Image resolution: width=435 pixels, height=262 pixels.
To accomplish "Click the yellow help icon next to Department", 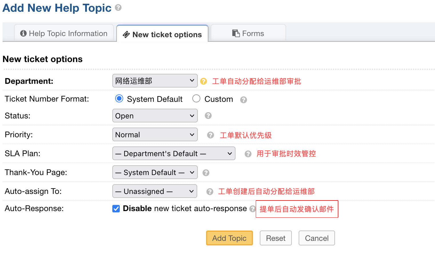I will tap(203, 81).
